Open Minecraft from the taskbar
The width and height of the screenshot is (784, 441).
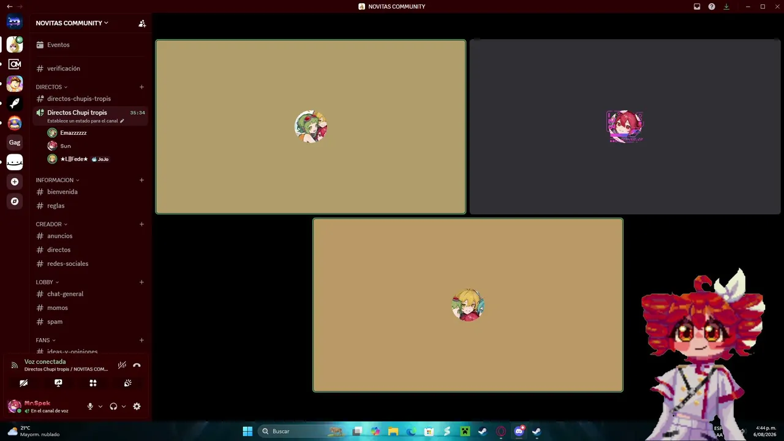tap(465, 431)
